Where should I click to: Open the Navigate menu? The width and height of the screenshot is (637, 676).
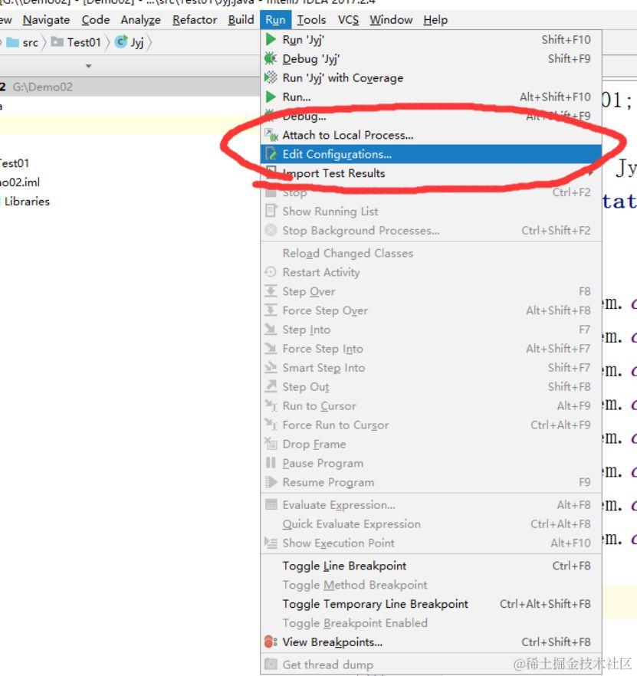tap(46, 20)
